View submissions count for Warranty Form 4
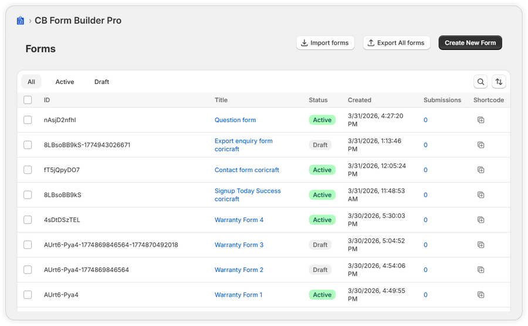 tap(426, 220)
